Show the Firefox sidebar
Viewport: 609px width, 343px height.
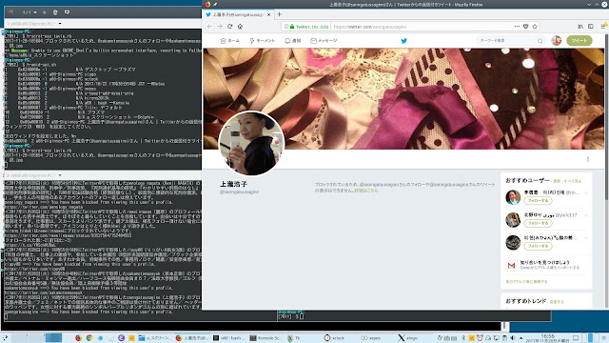pyautogui.click(x=590, y=27)
